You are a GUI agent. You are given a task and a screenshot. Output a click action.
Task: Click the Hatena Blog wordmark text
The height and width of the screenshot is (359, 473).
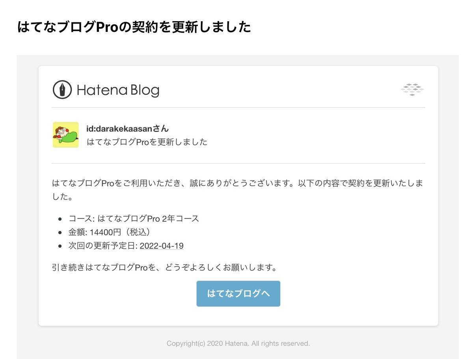point(118,90)
